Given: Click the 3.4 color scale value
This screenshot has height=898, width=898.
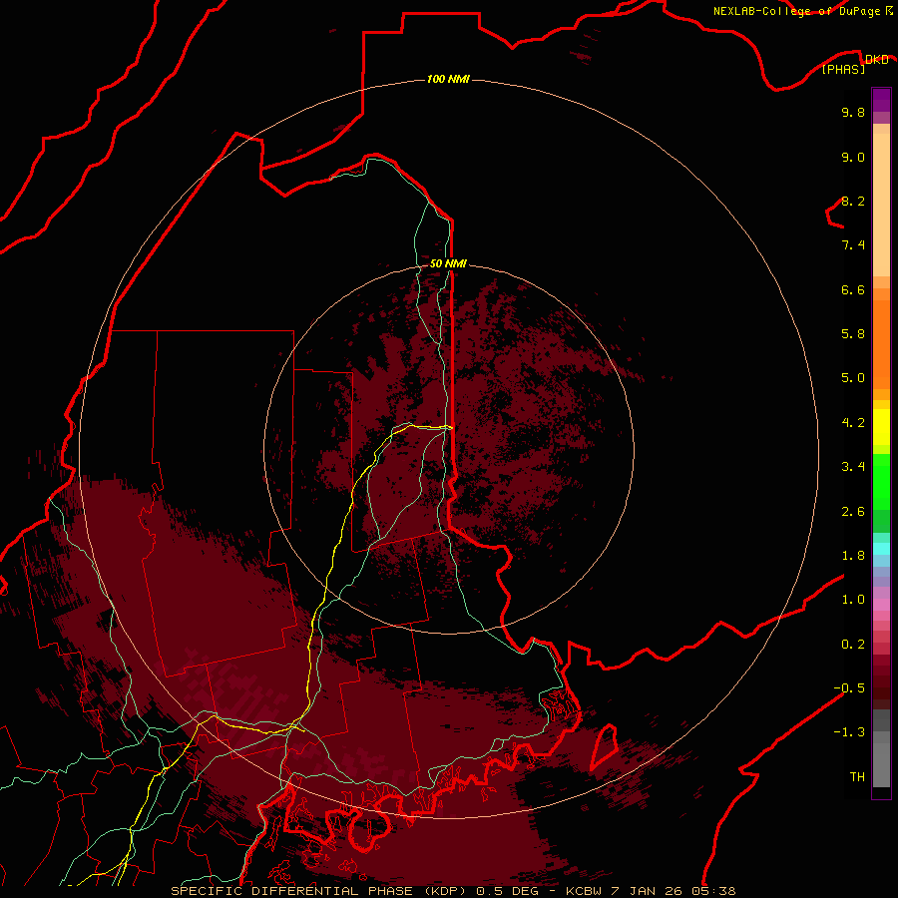Looking at the screenshot, I should point(853,467).
